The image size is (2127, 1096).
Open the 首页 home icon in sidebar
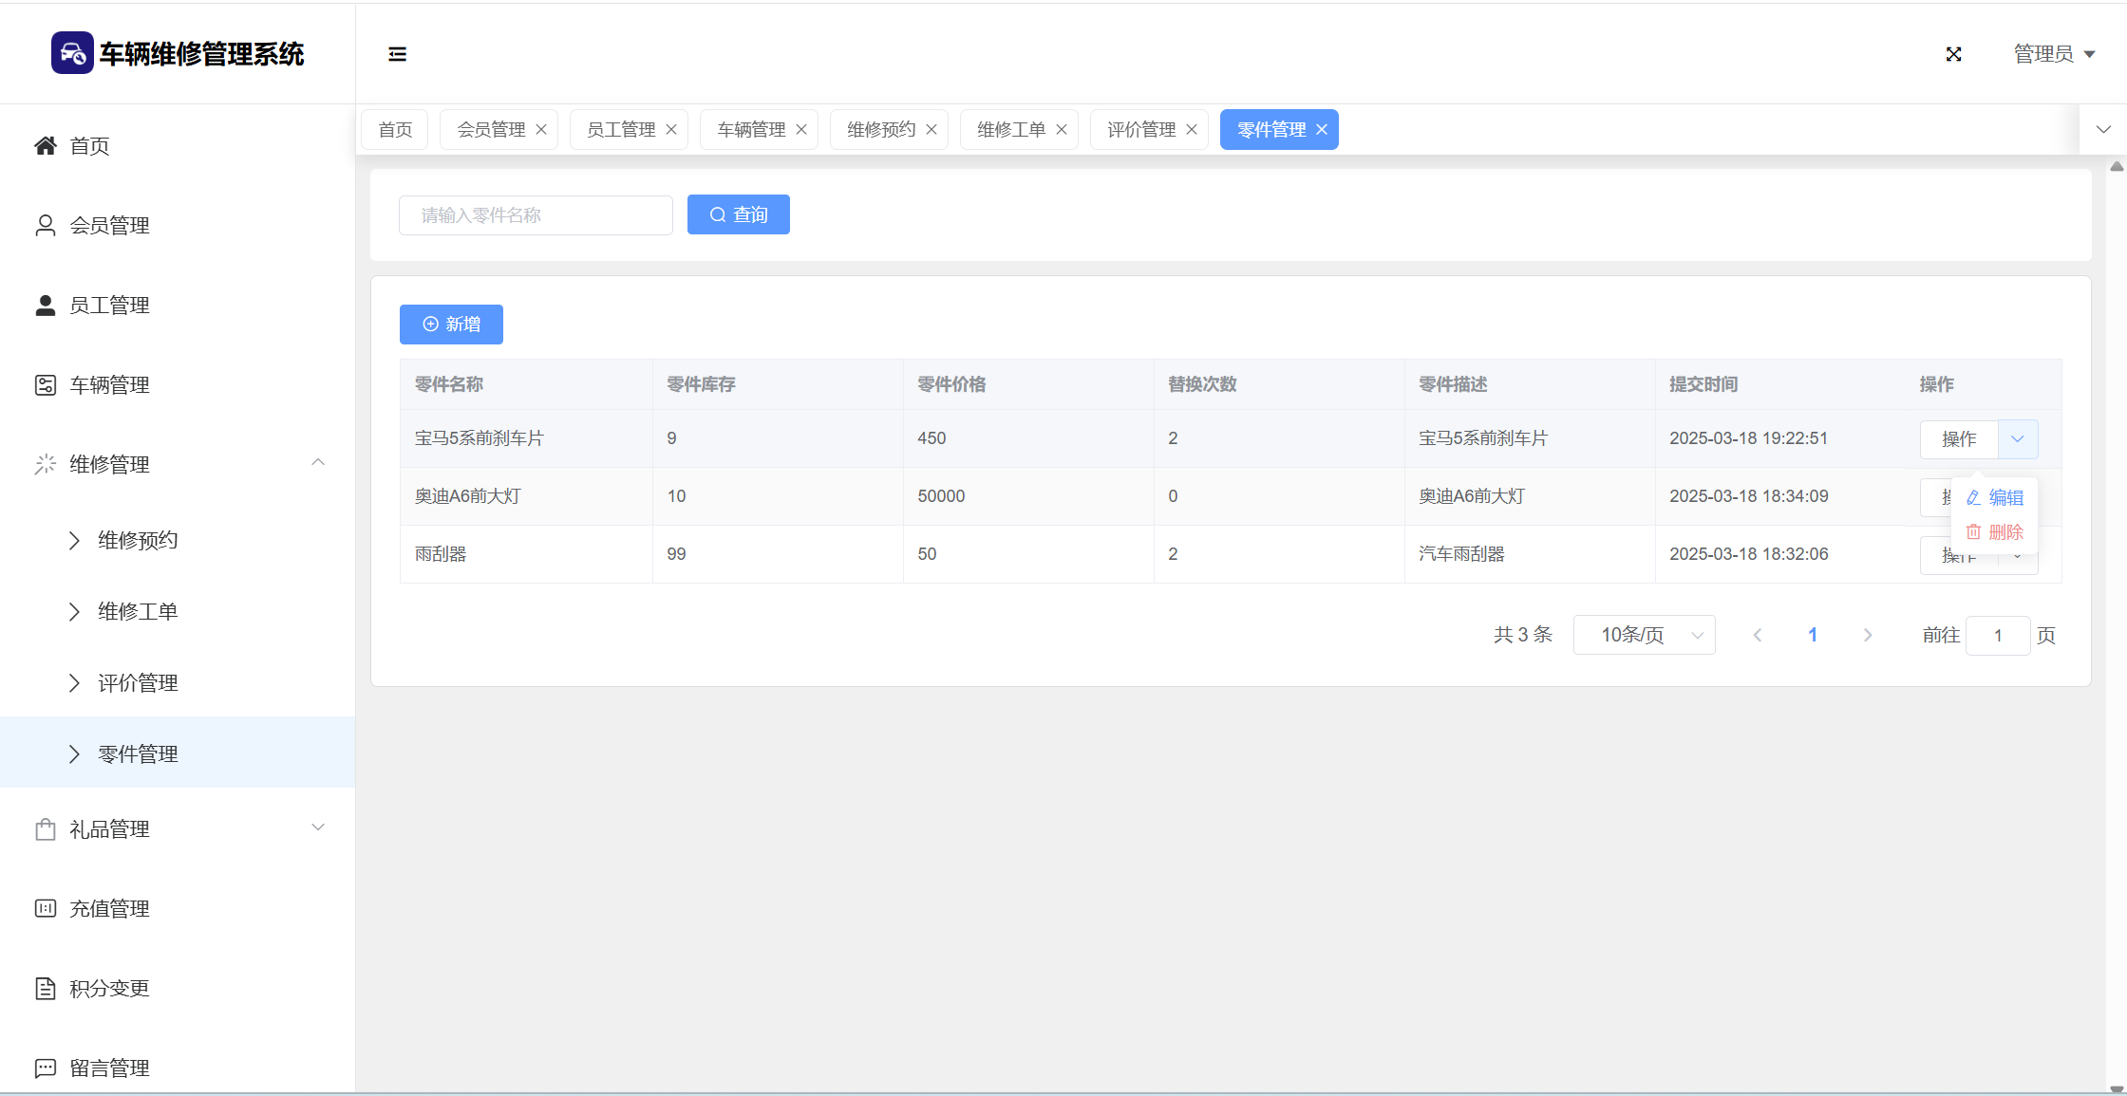coord(46,145)
